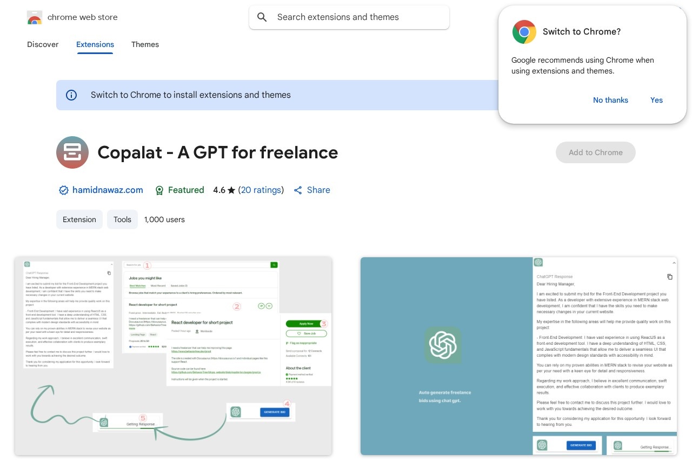Viewport: 692px width, 461px height.
Task: Select the Extensions tab
Action: tap(95, 44)
